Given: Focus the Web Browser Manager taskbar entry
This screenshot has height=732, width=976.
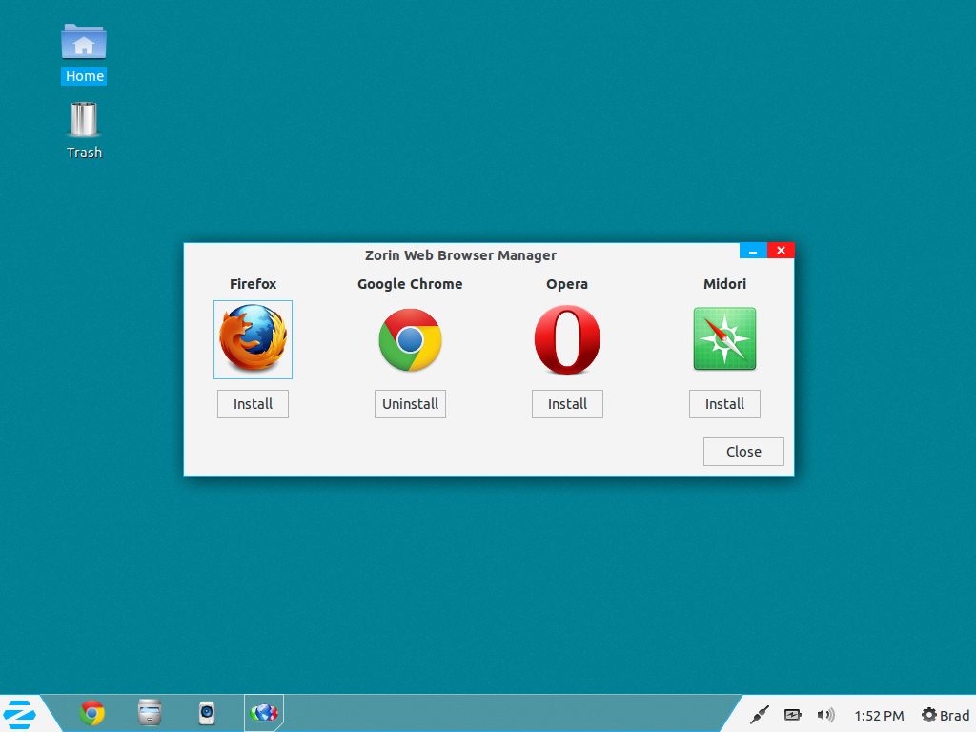Looking at the screenshot, I should 264,713.
